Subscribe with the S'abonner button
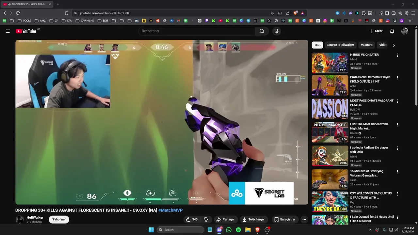418x235 pixels. pos(59,219)
